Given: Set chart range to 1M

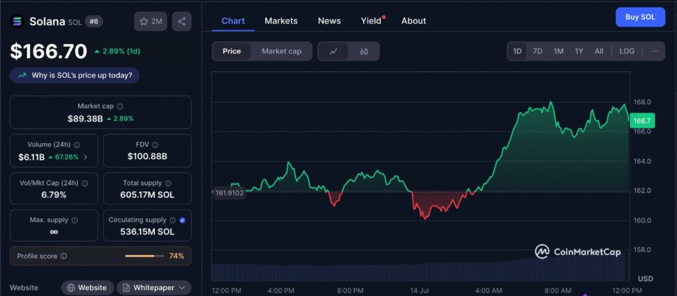Looking at the screenshot, I should pos(558,51).
